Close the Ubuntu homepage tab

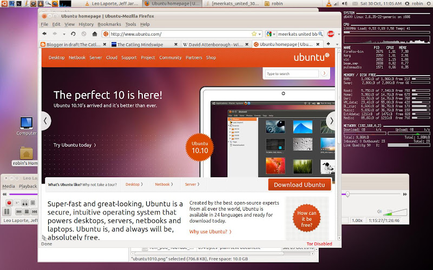click(318, 44)
